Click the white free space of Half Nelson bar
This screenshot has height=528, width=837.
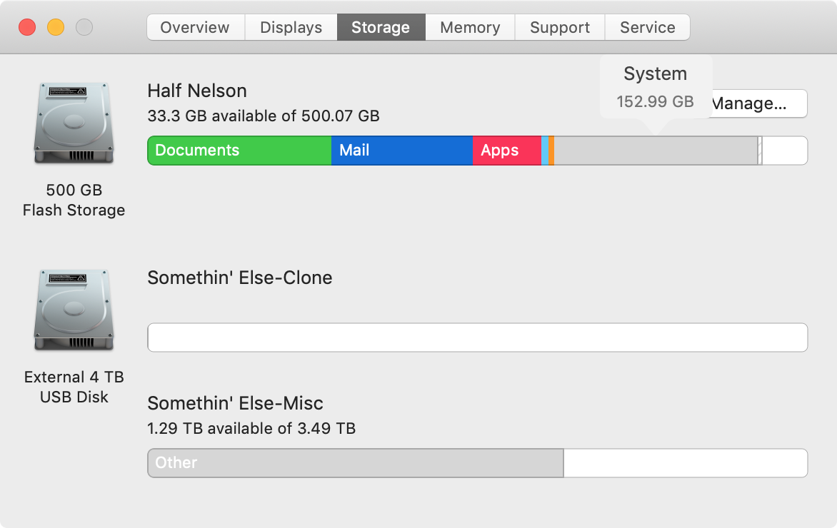(x=785, y=151)
